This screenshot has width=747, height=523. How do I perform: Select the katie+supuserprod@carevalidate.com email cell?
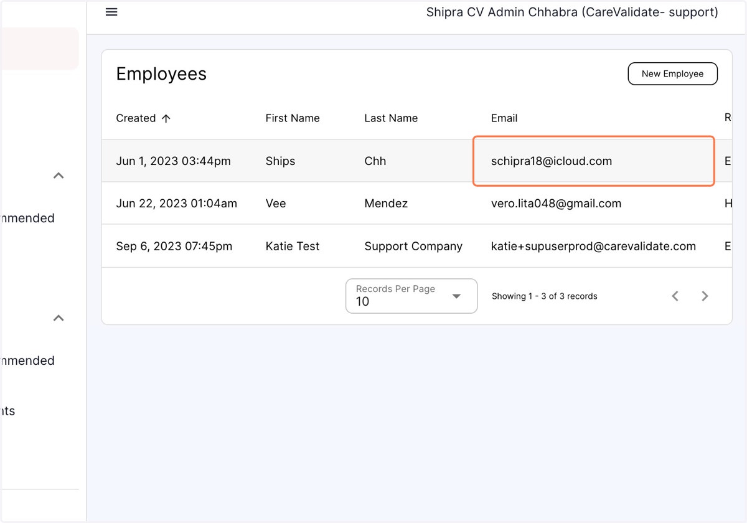tap(593, 247)
